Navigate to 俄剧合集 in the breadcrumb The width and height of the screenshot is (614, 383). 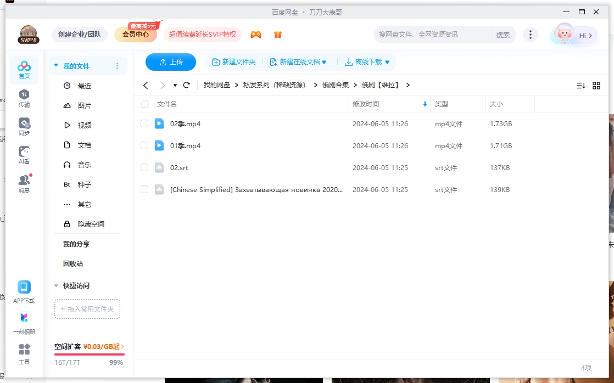337,85
